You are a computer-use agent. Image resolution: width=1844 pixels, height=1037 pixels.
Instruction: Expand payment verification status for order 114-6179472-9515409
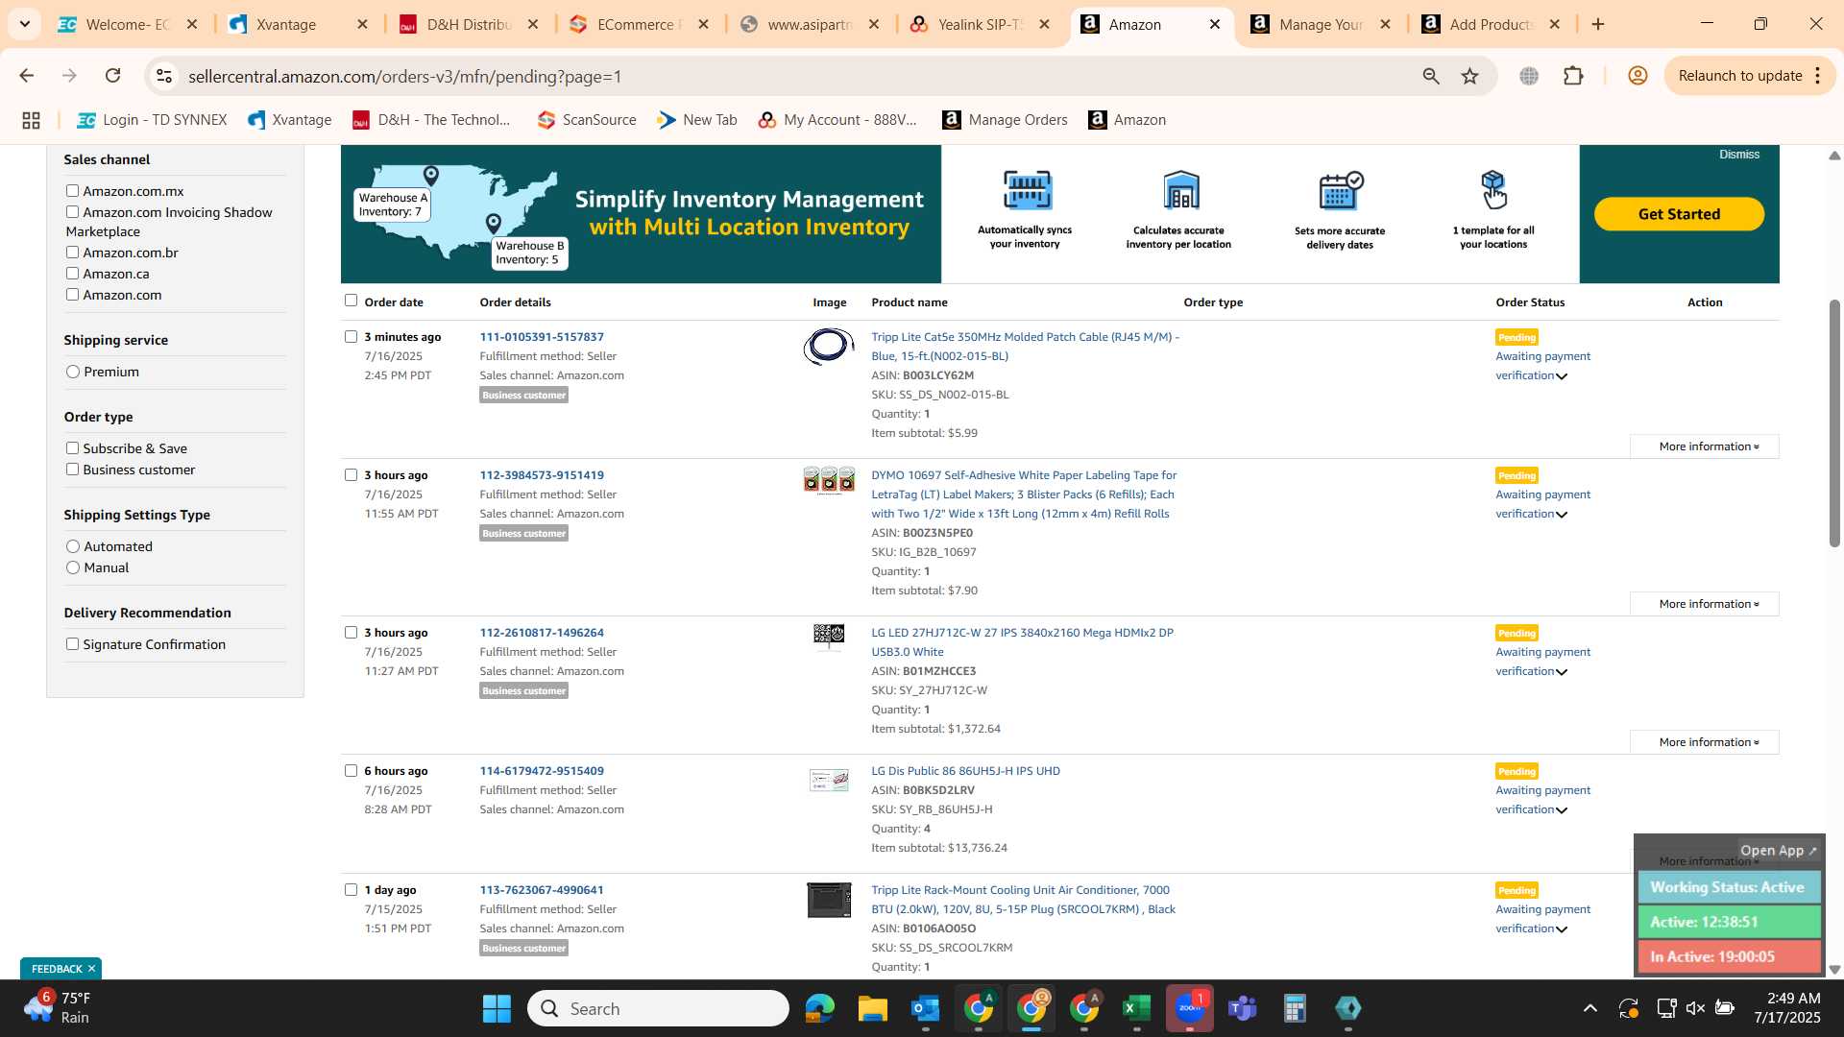1562,810
